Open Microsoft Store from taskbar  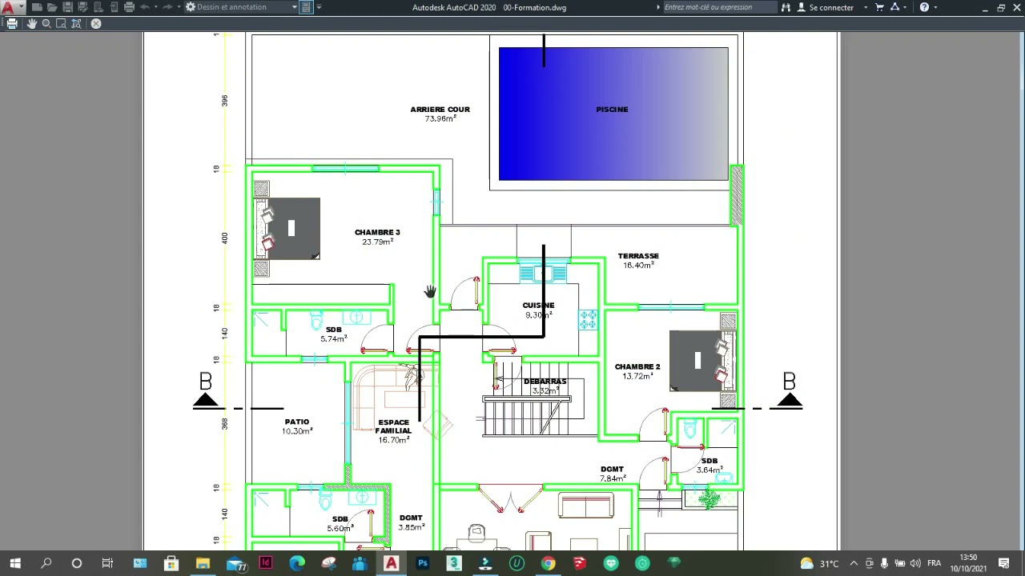[171, 563]
